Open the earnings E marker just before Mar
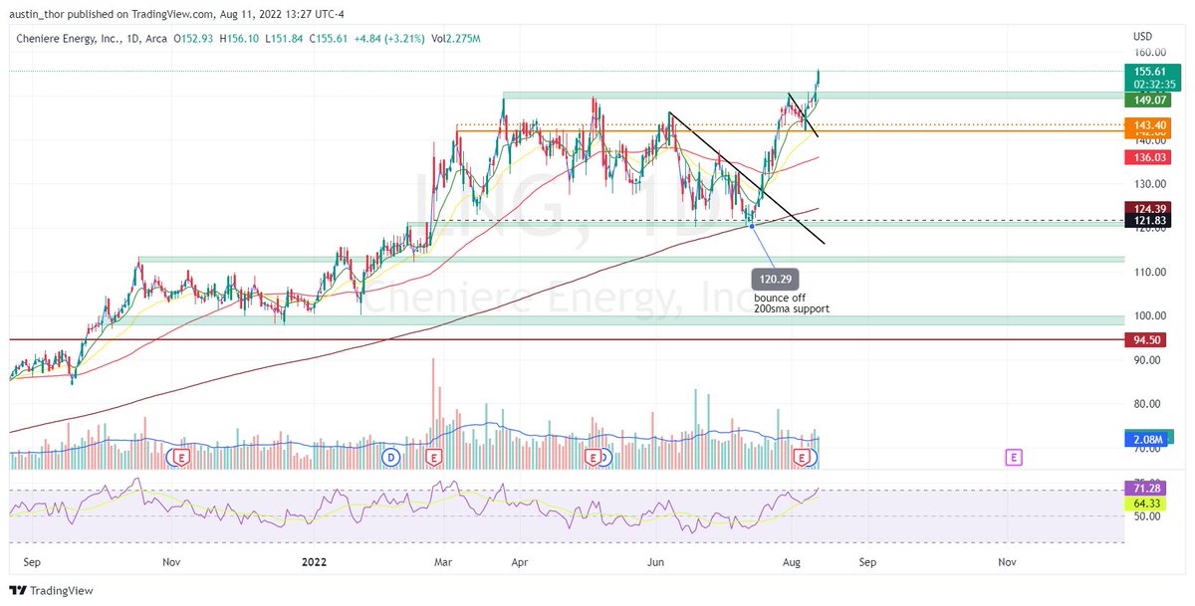The height and width of the screenshot is (606, 1195). pos(434,457)
